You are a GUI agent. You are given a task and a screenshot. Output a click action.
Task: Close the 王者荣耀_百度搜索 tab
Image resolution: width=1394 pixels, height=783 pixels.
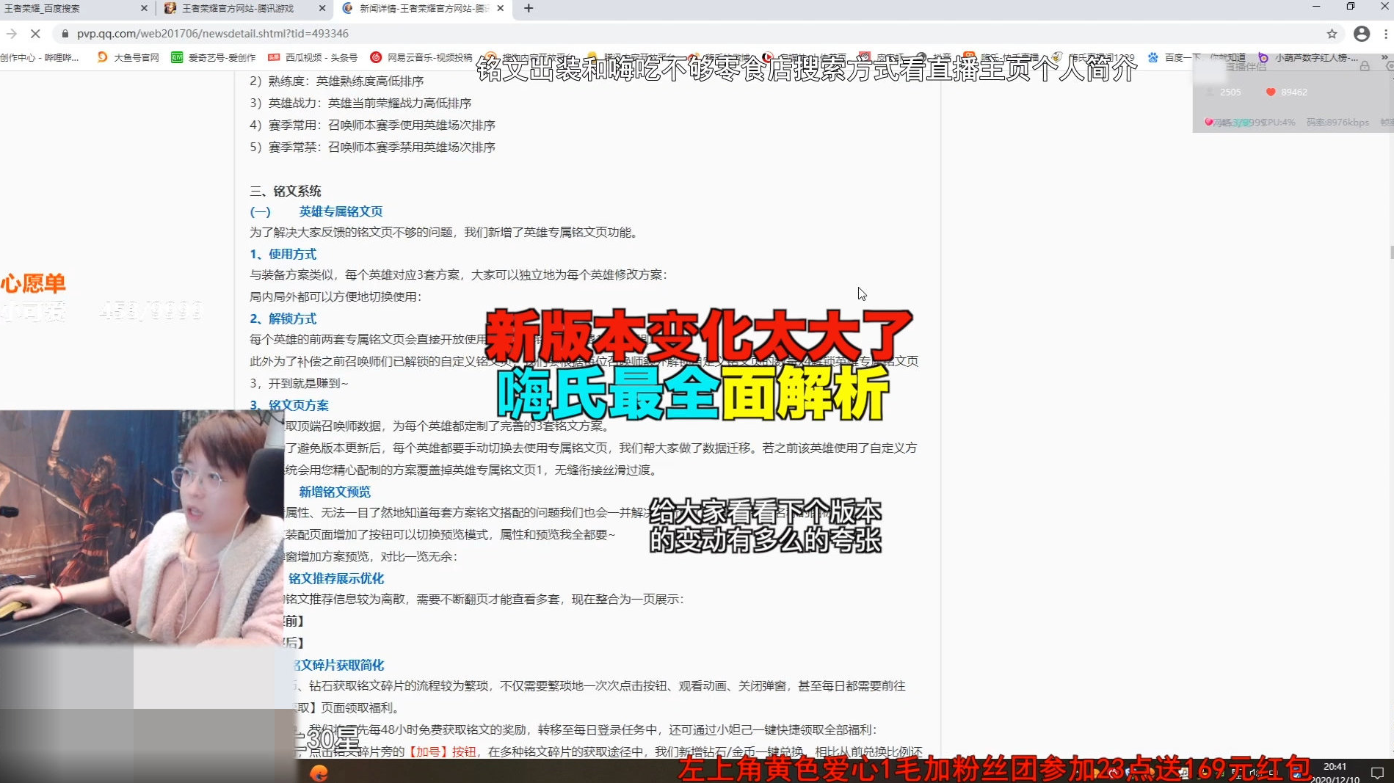tap(144, 9)
